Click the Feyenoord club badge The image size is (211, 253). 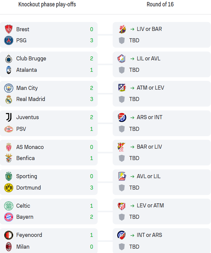9,235
